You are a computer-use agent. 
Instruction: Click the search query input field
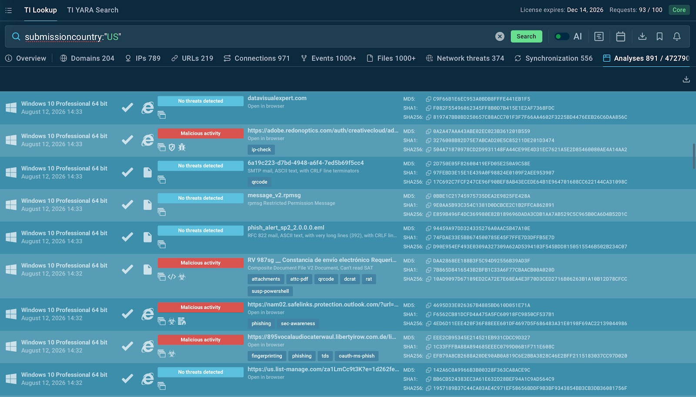click(x=257, y=37)
